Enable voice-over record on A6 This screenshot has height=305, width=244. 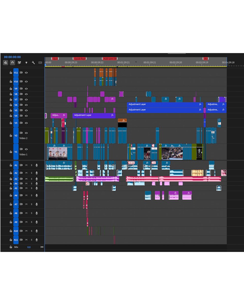(x=37, y=195)
